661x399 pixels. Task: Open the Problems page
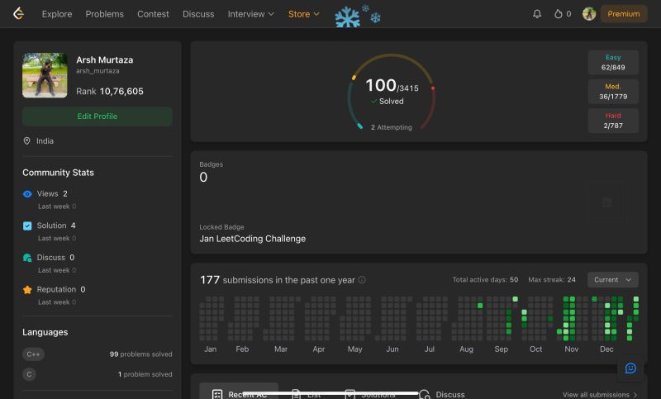point(105,14)
